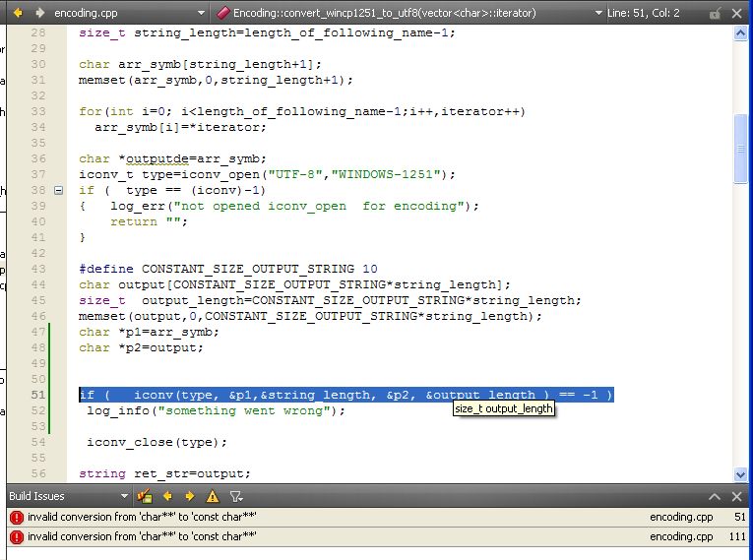Click the iconv_close(type); statement
The height and width of the screenshot is (560, 753).
tap(157, 442)
